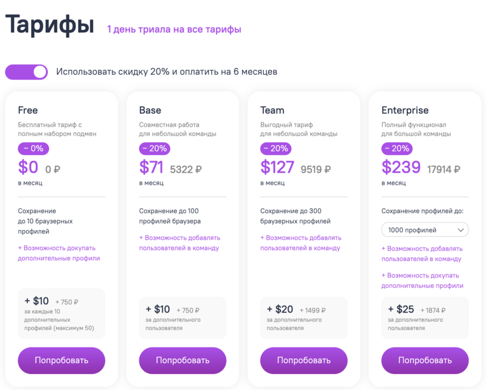Click the $71 Base plan price

tap(152, 167)
